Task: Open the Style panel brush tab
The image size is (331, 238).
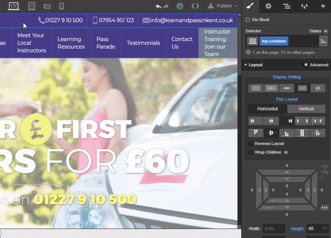Action: [x=250, y=6]
